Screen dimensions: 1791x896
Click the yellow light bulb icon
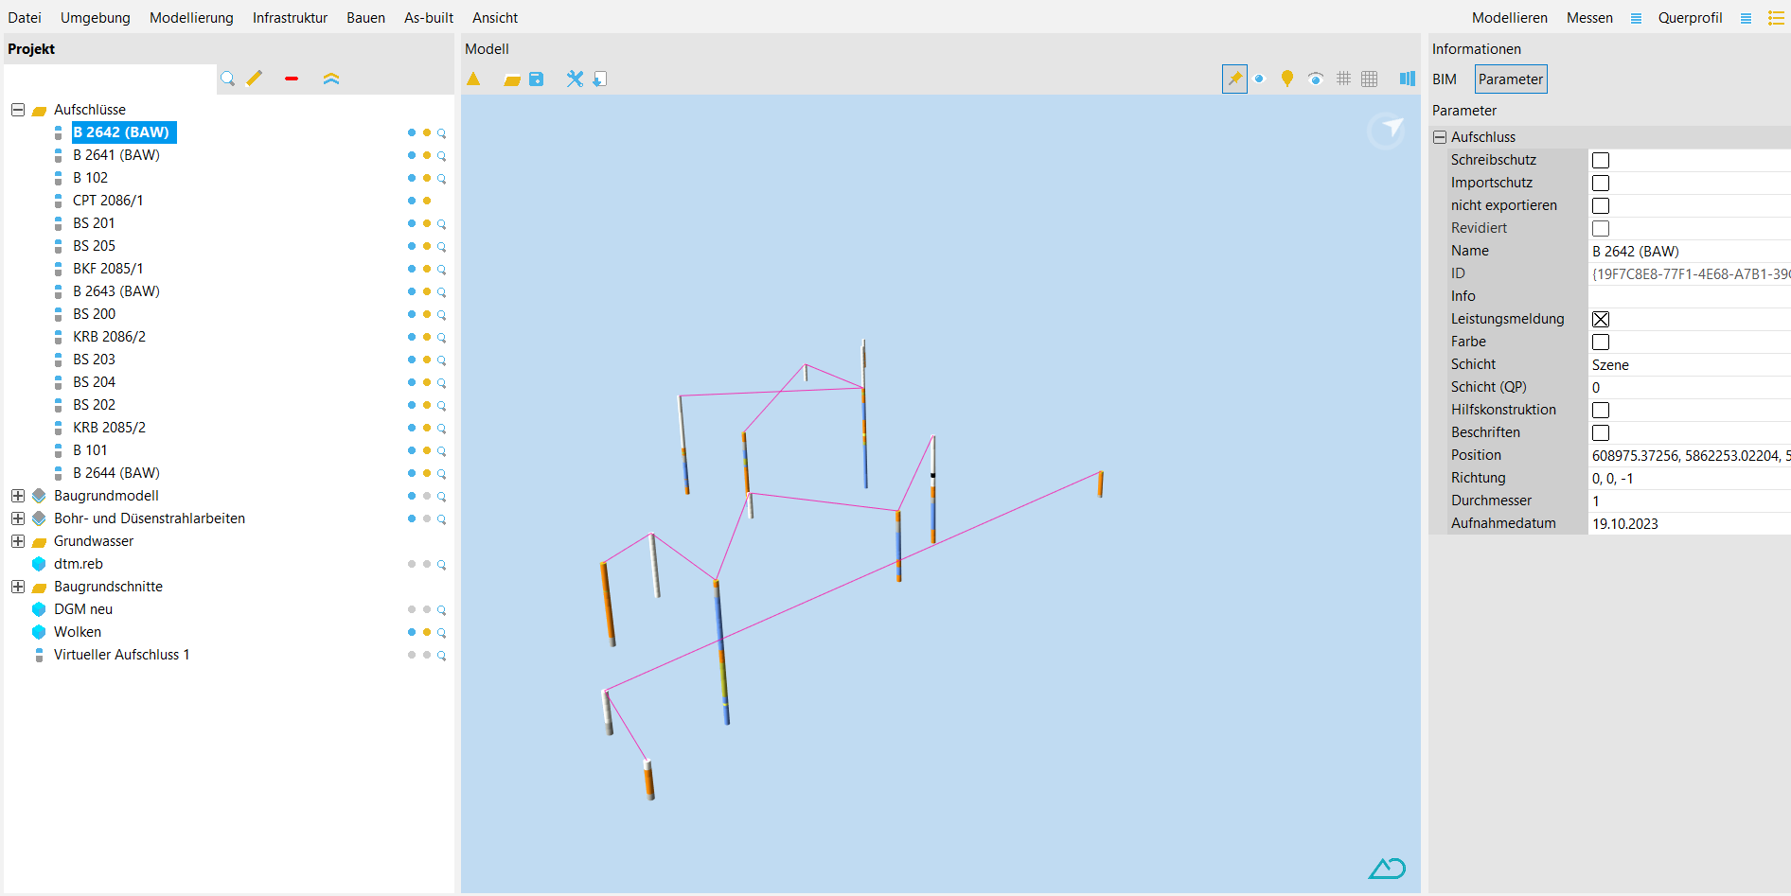[x=1287, y=79]
